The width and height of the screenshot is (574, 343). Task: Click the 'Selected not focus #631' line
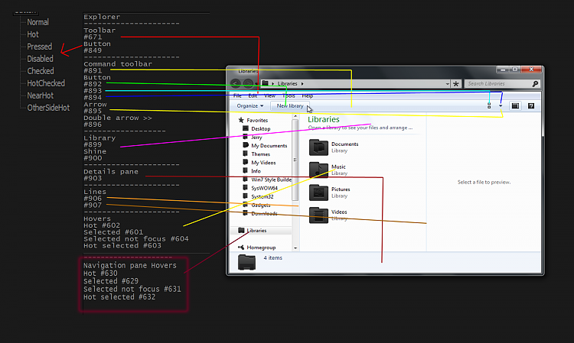pyautogui.click(x=132, y=289)
